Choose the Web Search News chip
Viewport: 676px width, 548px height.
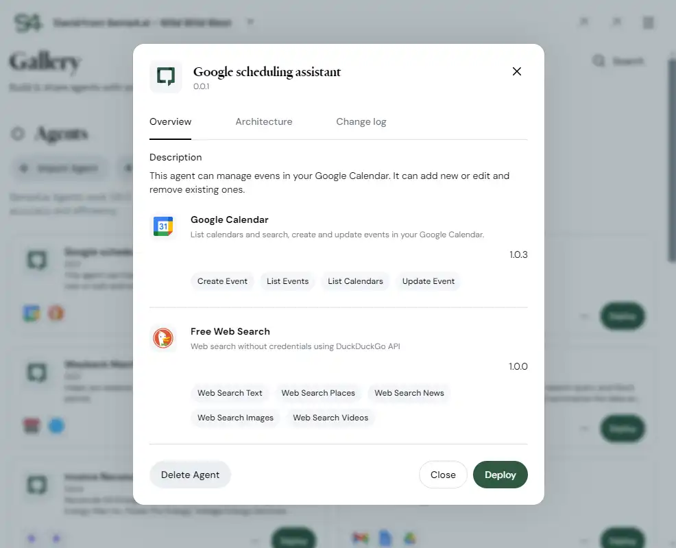coord(409,393)
